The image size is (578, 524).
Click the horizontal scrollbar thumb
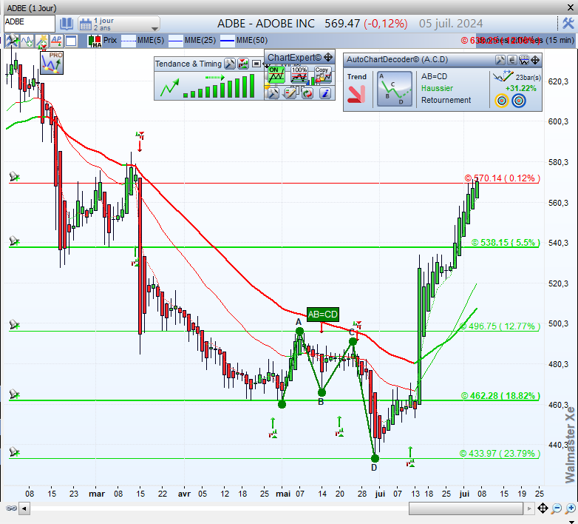pos(466,509)
